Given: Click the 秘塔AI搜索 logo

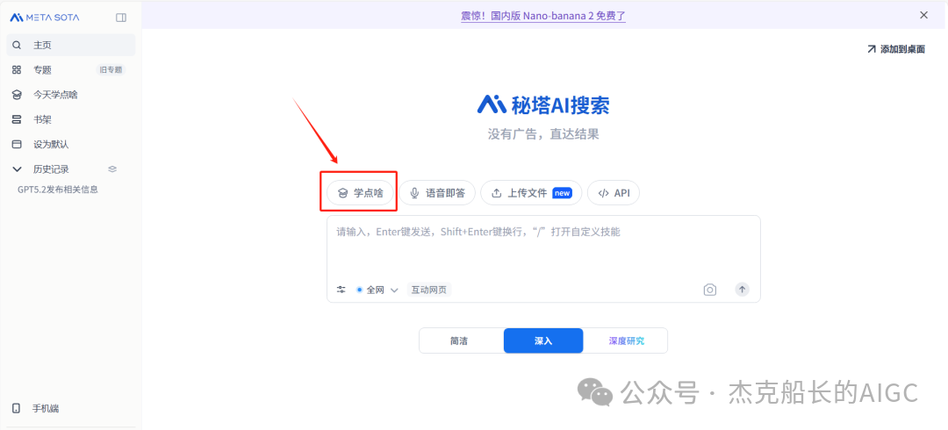Looking at the screenshot, I should coord(543,105).
